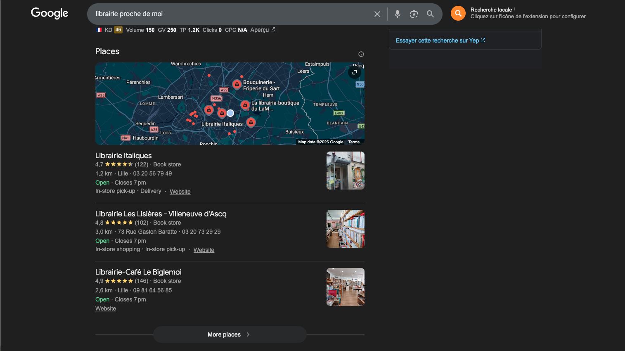Image resolution: width=625 pixels, height=351 pixels.
Task: Click the phone number 03 20 73 29 29
Action: click(201, 232)
